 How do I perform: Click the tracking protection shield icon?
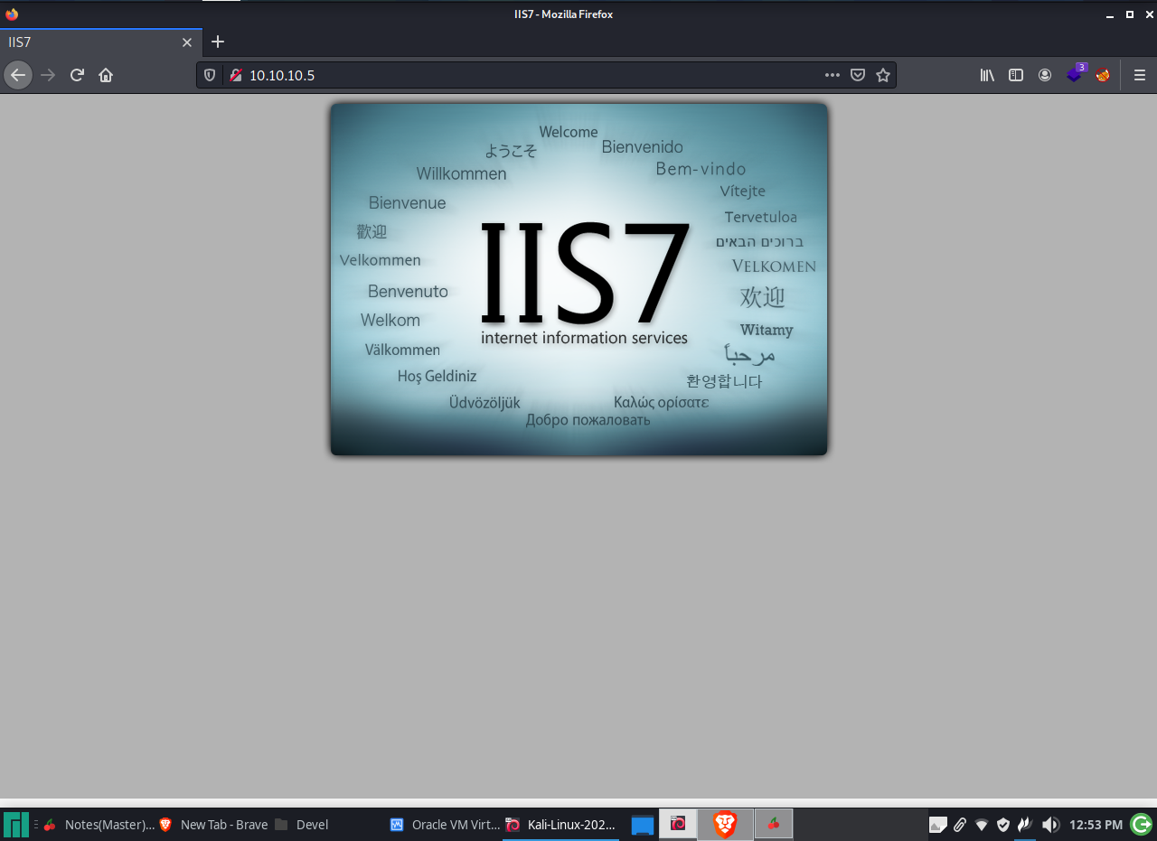coord(210,75)
